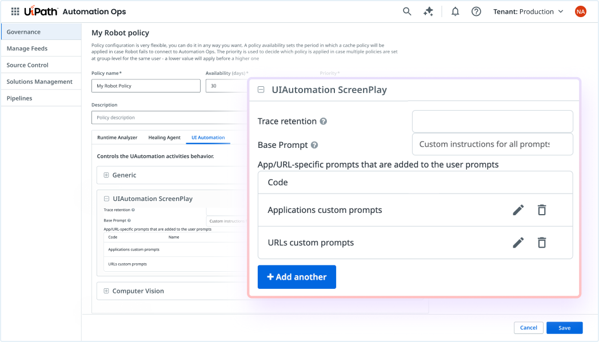
Task: Click the small Trace retention help icon
Action: coord(133,210)
